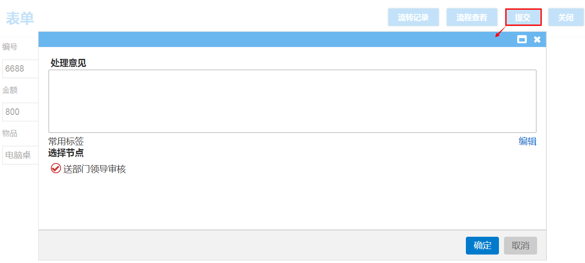The width and height of the screenshot is (585, 263).
Task: Click the 处理意见 section heading
Action: (68, 63)
